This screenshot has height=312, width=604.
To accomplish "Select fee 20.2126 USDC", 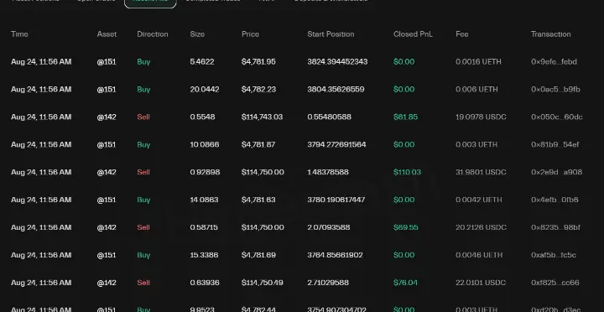I will [x=482, y=227].
